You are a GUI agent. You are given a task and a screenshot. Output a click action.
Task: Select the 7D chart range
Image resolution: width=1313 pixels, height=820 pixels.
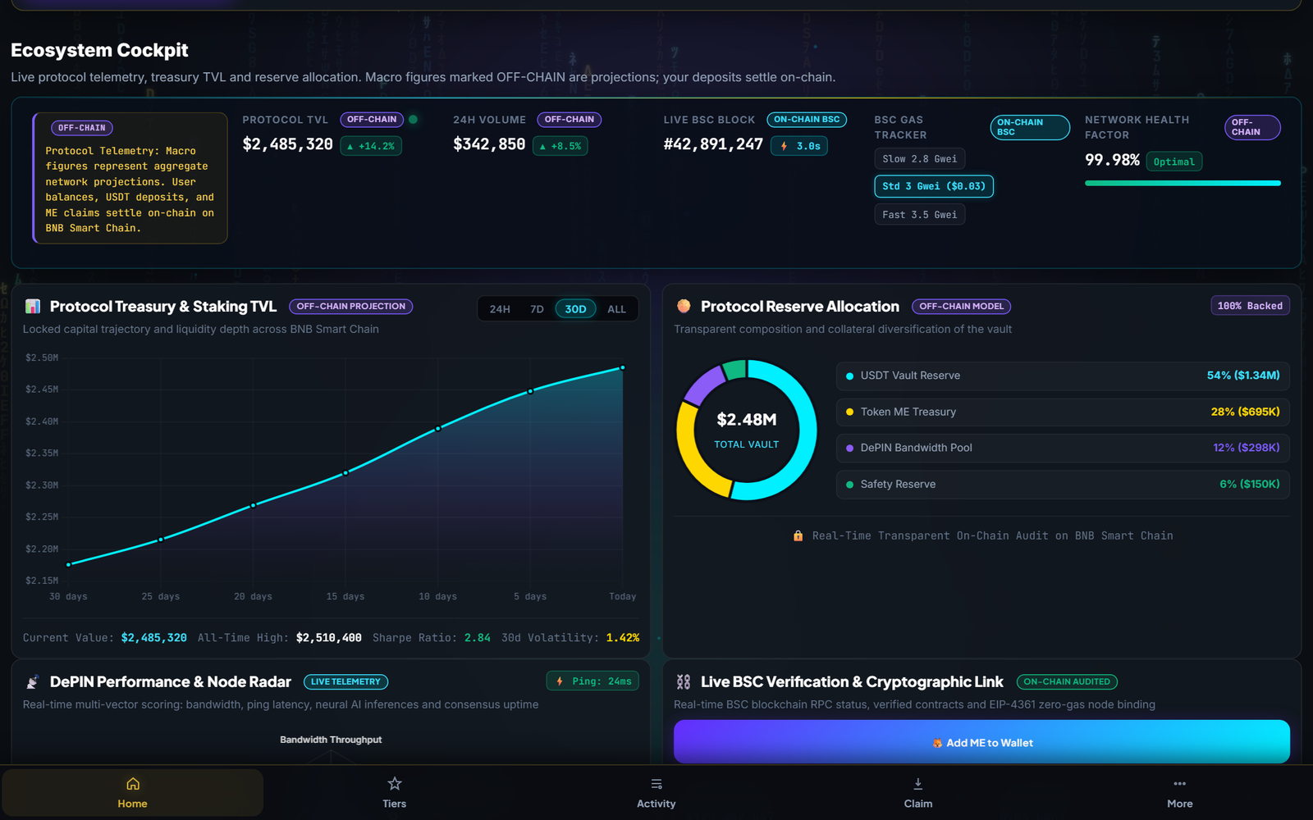point(537,309)
